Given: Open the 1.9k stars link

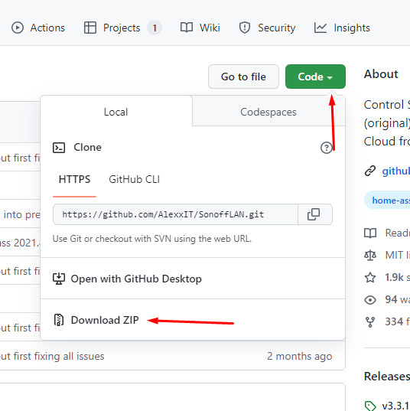Looking at the screenshot, I should tap(398, 277).
